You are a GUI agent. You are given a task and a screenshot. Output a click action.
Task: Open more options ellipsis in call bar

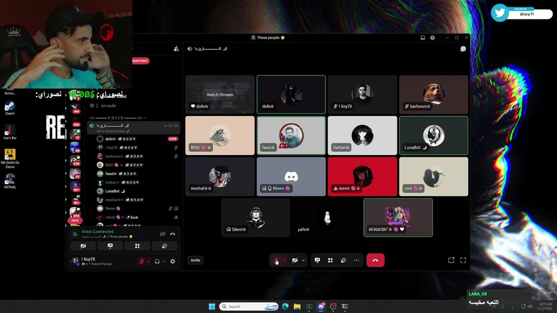coord(356,260)
